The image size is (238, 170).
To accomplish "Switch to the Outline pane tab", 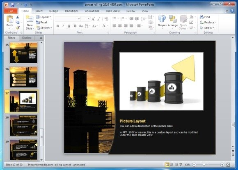I will 27,38.
